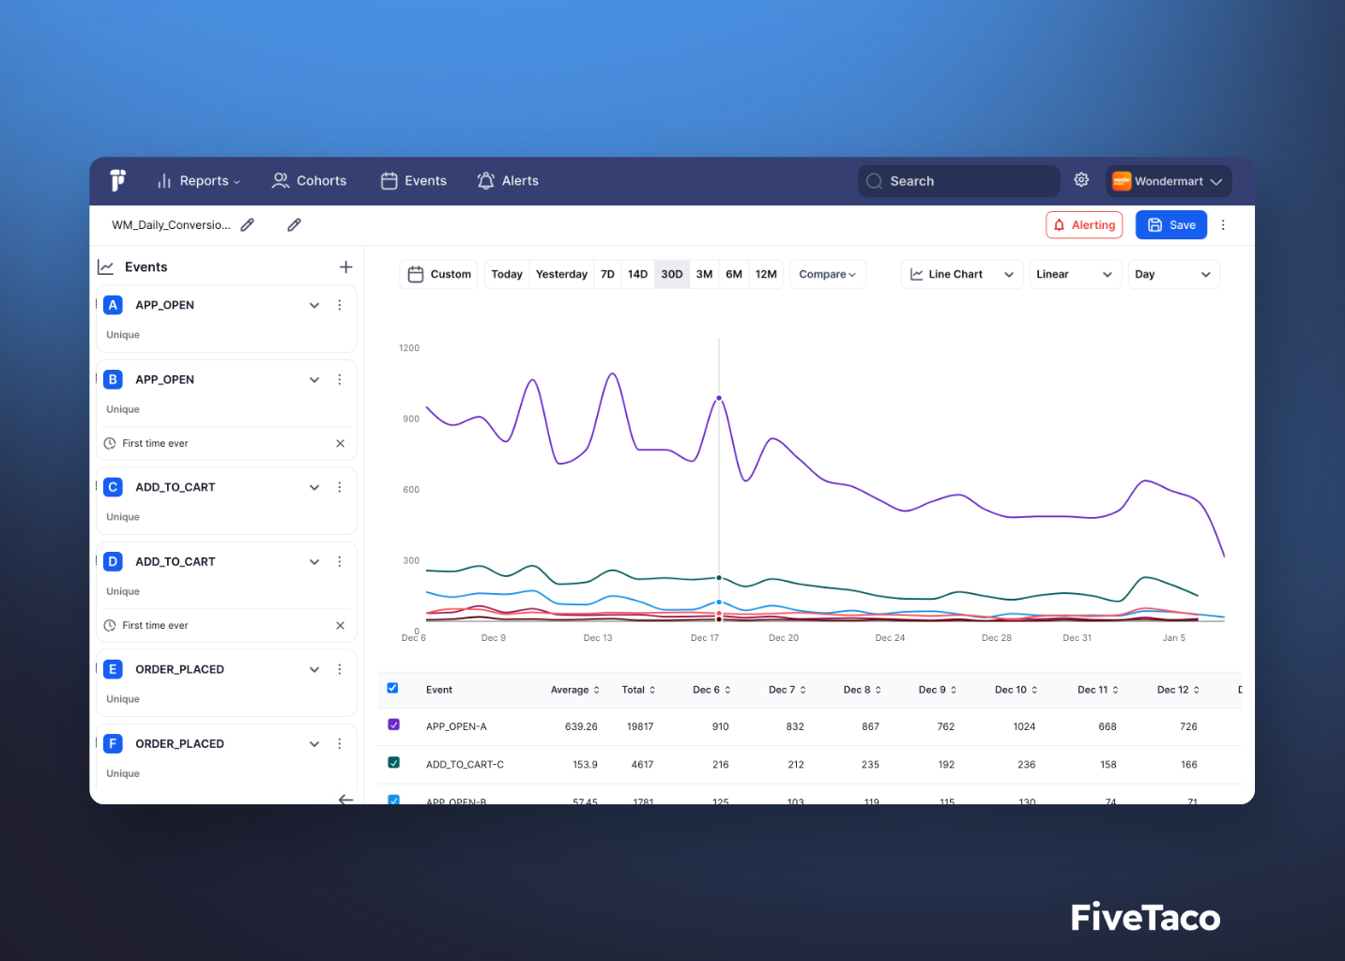Open more options for event B APP_OPEN

coord(340,380)
